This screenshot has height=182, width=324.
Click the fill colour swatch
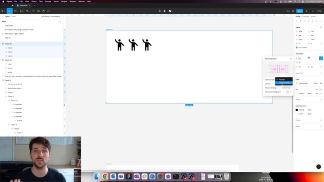pos(297,94)
